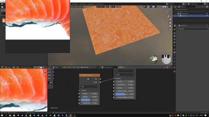
Task: Switch perspective/orthographic grid gizmo in viewport
Action: [170, 30]
